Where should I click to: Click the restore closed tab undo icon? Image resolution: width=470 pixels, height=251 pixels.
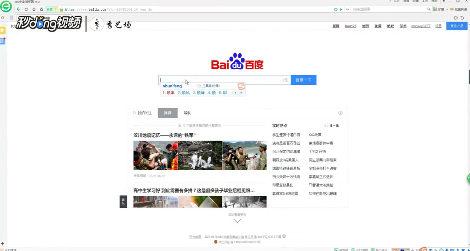[462, 18]
